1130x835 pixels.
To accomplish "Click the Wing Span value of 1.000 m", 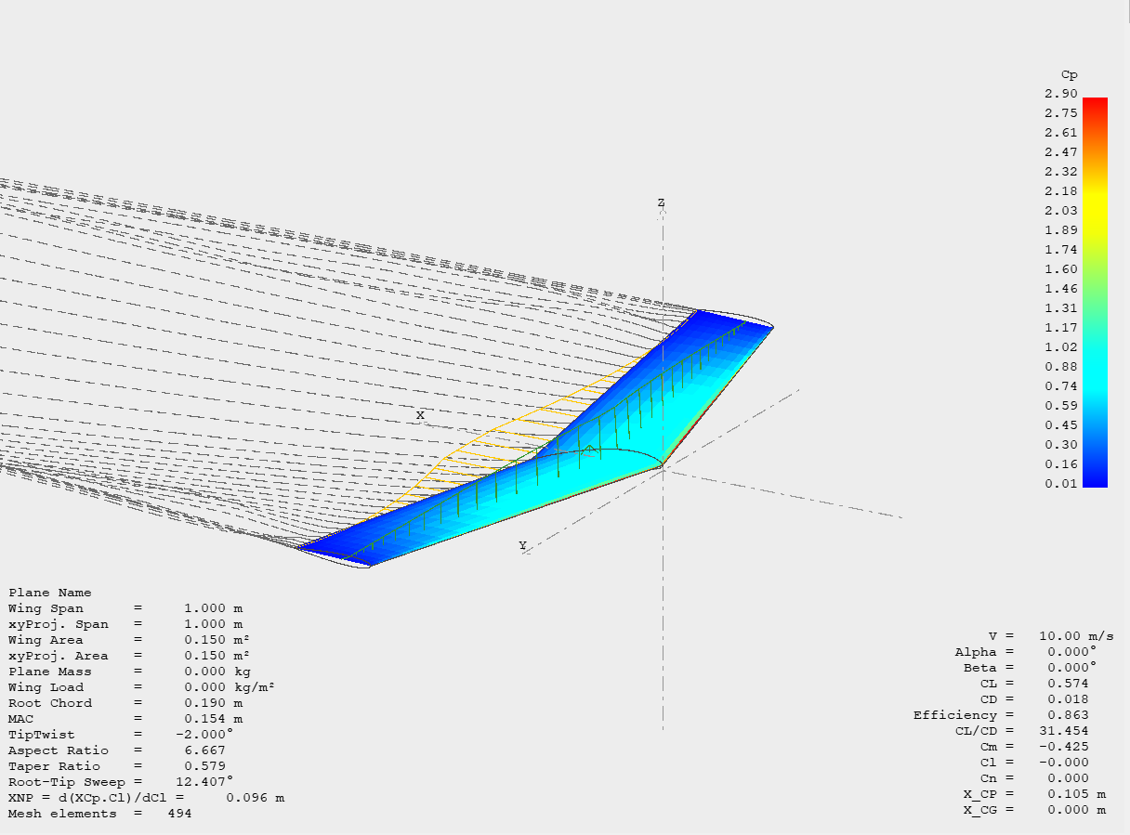I will tap(213, 608).
